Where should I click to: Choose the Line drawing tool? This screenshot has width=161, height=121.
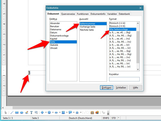pyautogui.click(x=12, y=113)
